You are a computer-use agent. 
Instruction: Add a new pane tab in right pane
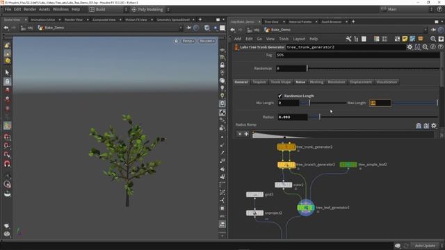(x=353, y=22)
